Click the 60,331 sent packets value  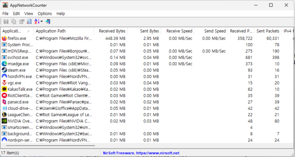[273, 39]
